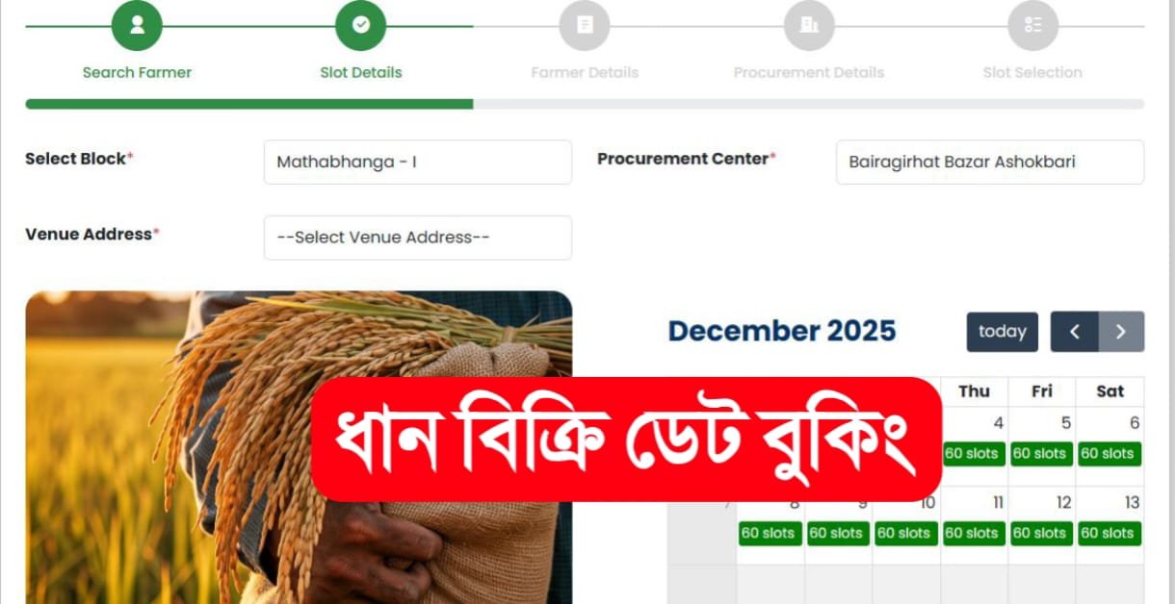Click the green step progress bar
The height and width of the screenshot is (604, 1175).
[x=249, y=104]
